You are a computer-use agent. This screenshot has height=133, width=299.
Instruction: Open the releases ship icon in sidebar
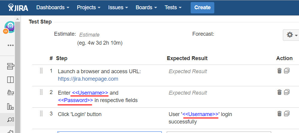10,93
